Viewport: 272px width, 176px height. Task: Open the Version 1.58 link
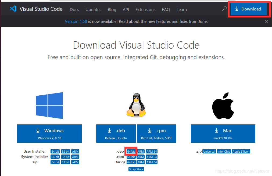coord(76,21)
